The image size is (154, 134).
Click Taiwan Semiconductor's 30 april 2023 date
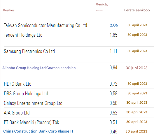tap(137, 25)
